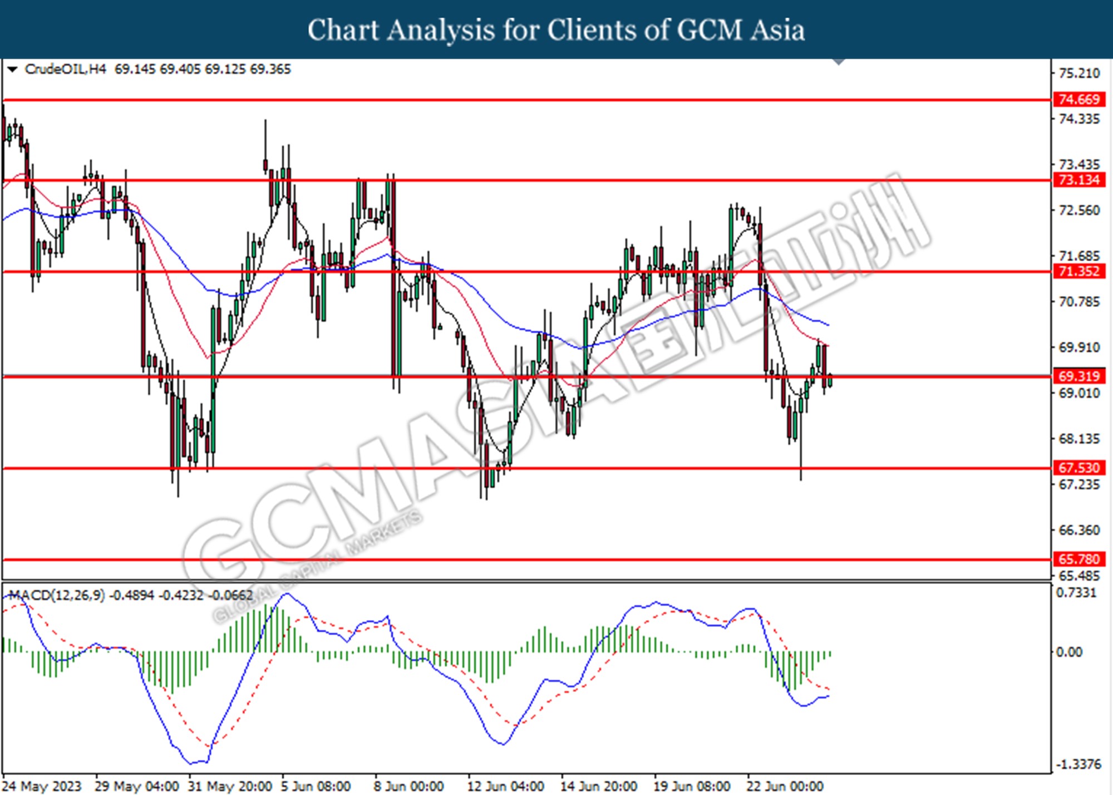
Task: Click the chart shift marker triangle at top
Action: (x=839, y=61)
